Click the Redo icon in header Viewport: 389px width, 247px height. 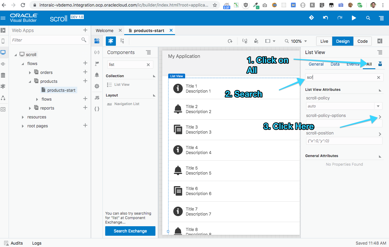pos(340,18)
